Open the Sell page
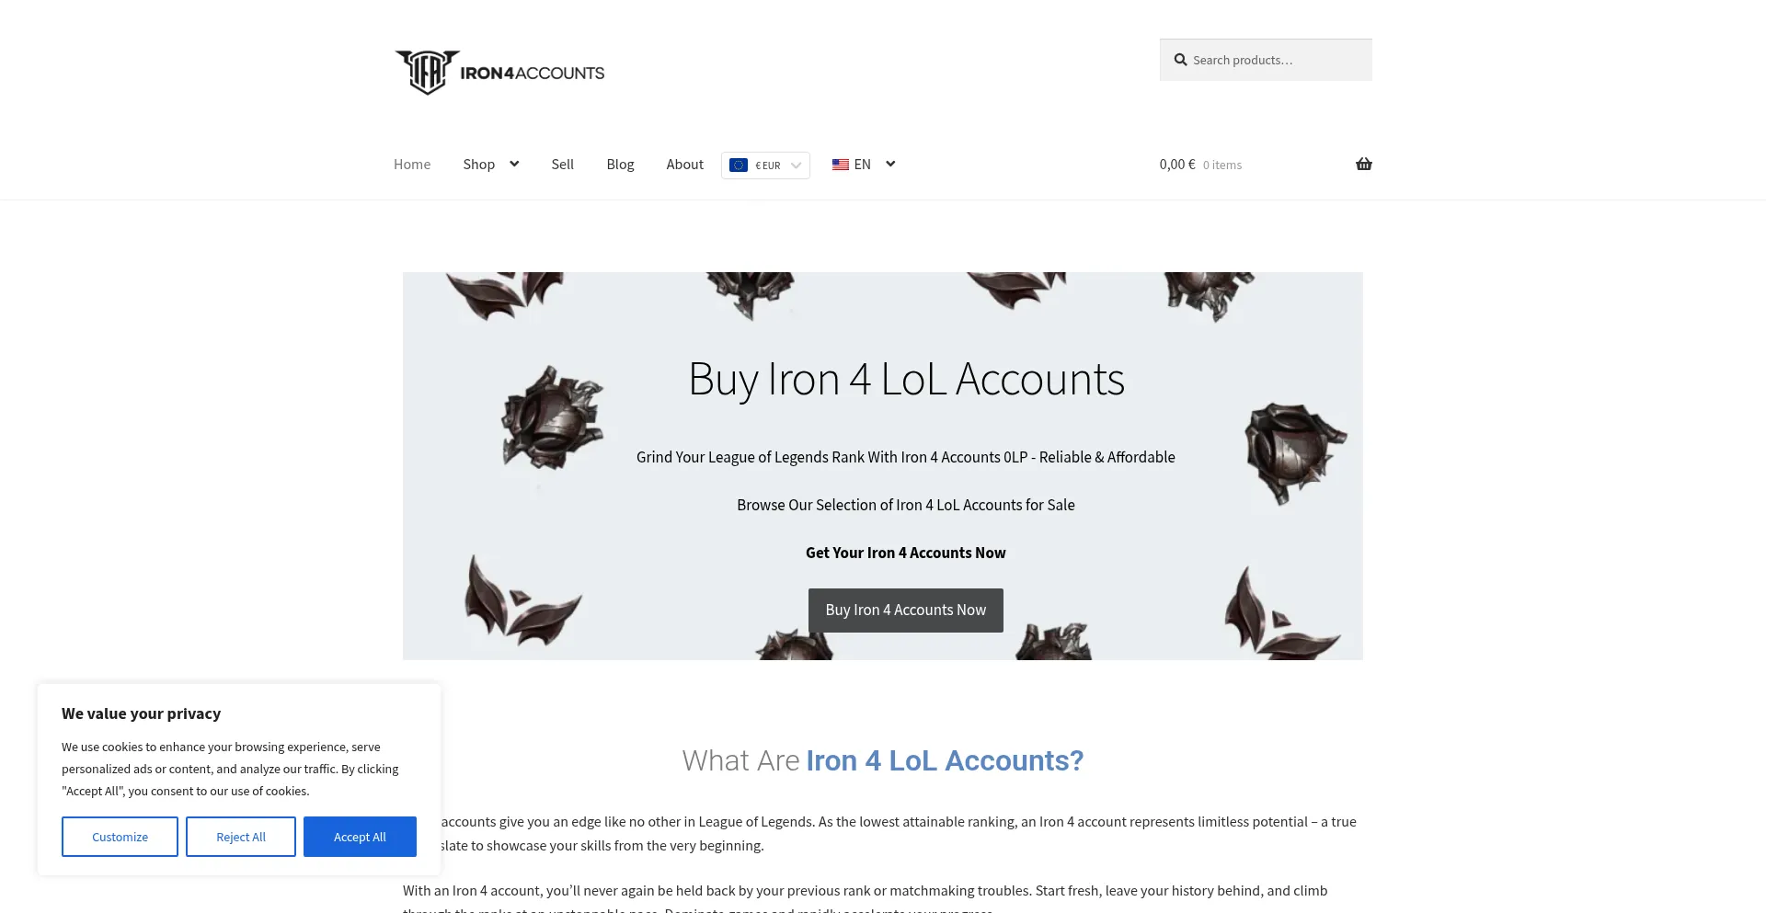The image size is (1766, 913). (563, 165)
